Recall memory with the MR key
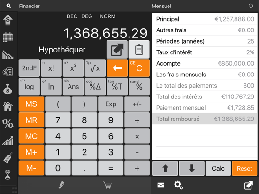259x194 pixels. (31, 120)
